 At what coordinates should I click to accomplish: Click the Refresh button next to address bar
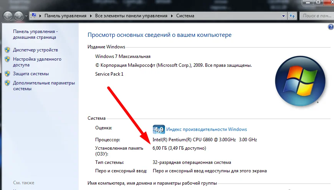(292, 16)
